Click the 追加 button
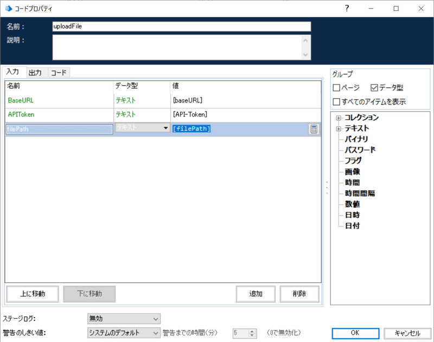The height and width of the screenshot is (342, 434). point(256,294)
